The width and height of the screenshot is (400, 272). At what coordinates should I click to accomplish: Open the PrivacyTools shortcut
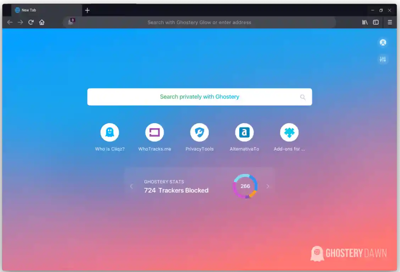tap(200, 137)
